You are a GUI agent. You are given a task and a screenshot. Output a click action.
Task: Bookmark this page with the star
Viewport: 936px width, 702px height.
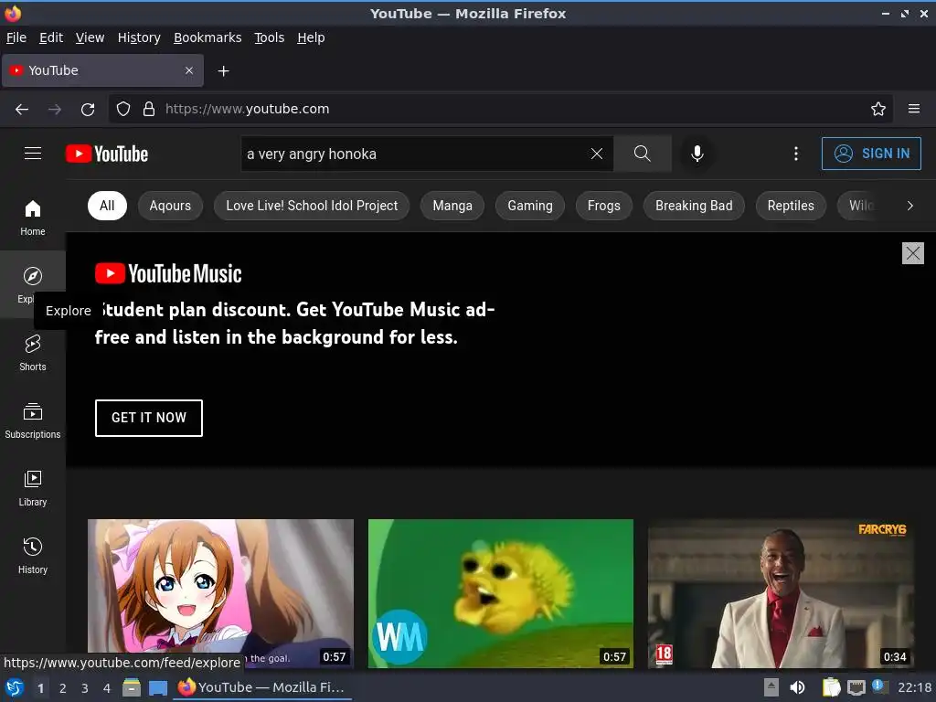[x=877, y=109]
